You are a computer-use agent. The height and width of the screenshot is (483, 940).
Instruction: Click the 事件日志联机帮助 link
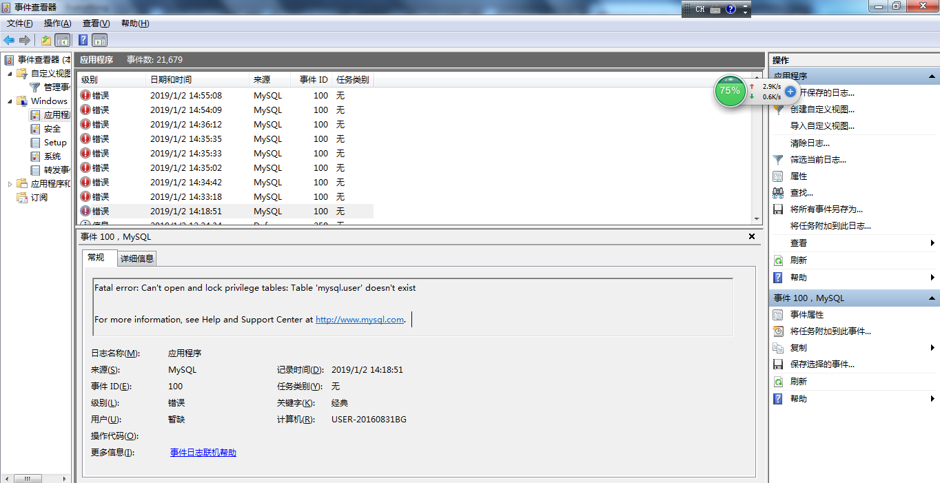coord(203,451)
